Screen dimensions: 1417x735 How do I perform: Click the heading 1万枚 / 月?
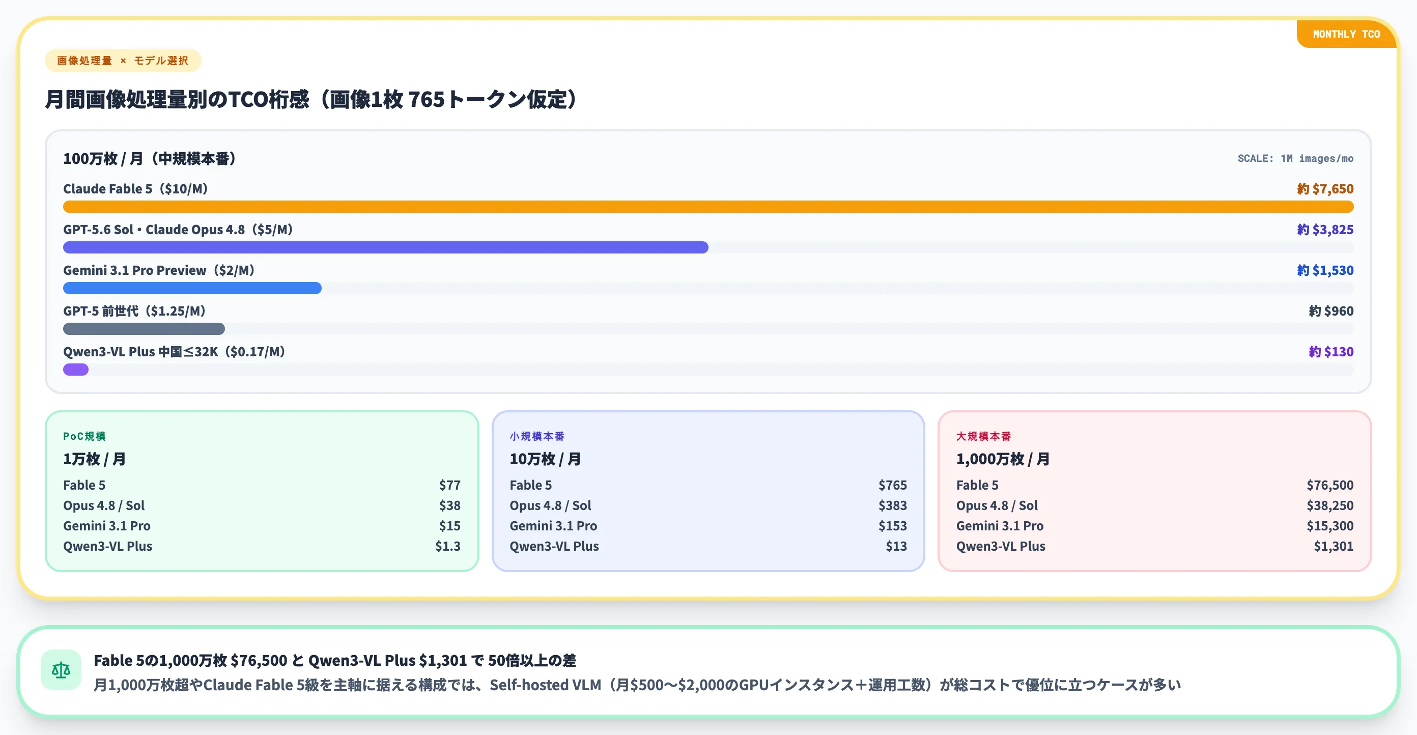(x=95, y=459)
